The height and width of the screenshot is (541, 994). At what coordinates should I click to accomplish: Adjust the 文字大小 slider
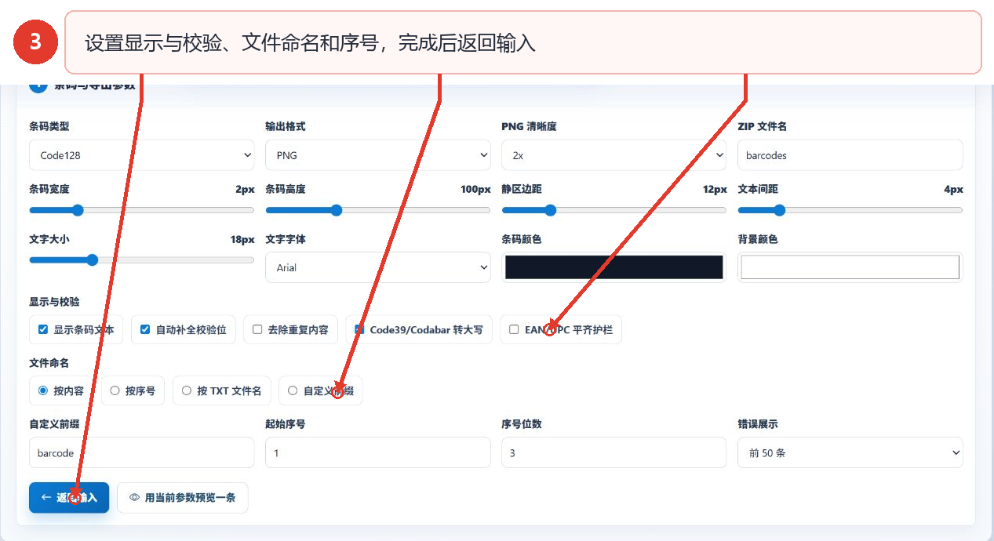142,260
